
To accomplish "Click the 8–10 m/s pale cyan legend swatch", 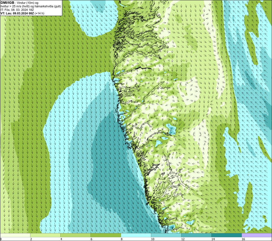I will click(x=136, y=235).
